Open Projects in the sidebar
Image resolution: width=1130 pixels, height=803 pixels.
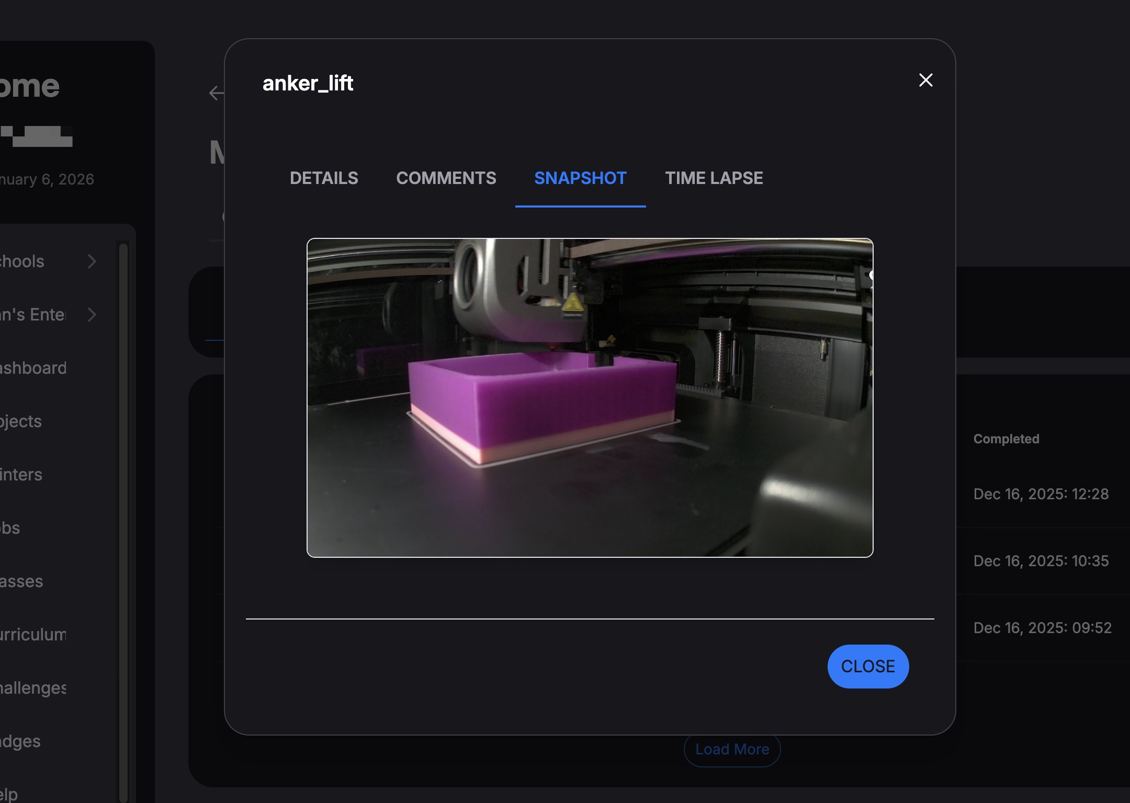[21, 421]
